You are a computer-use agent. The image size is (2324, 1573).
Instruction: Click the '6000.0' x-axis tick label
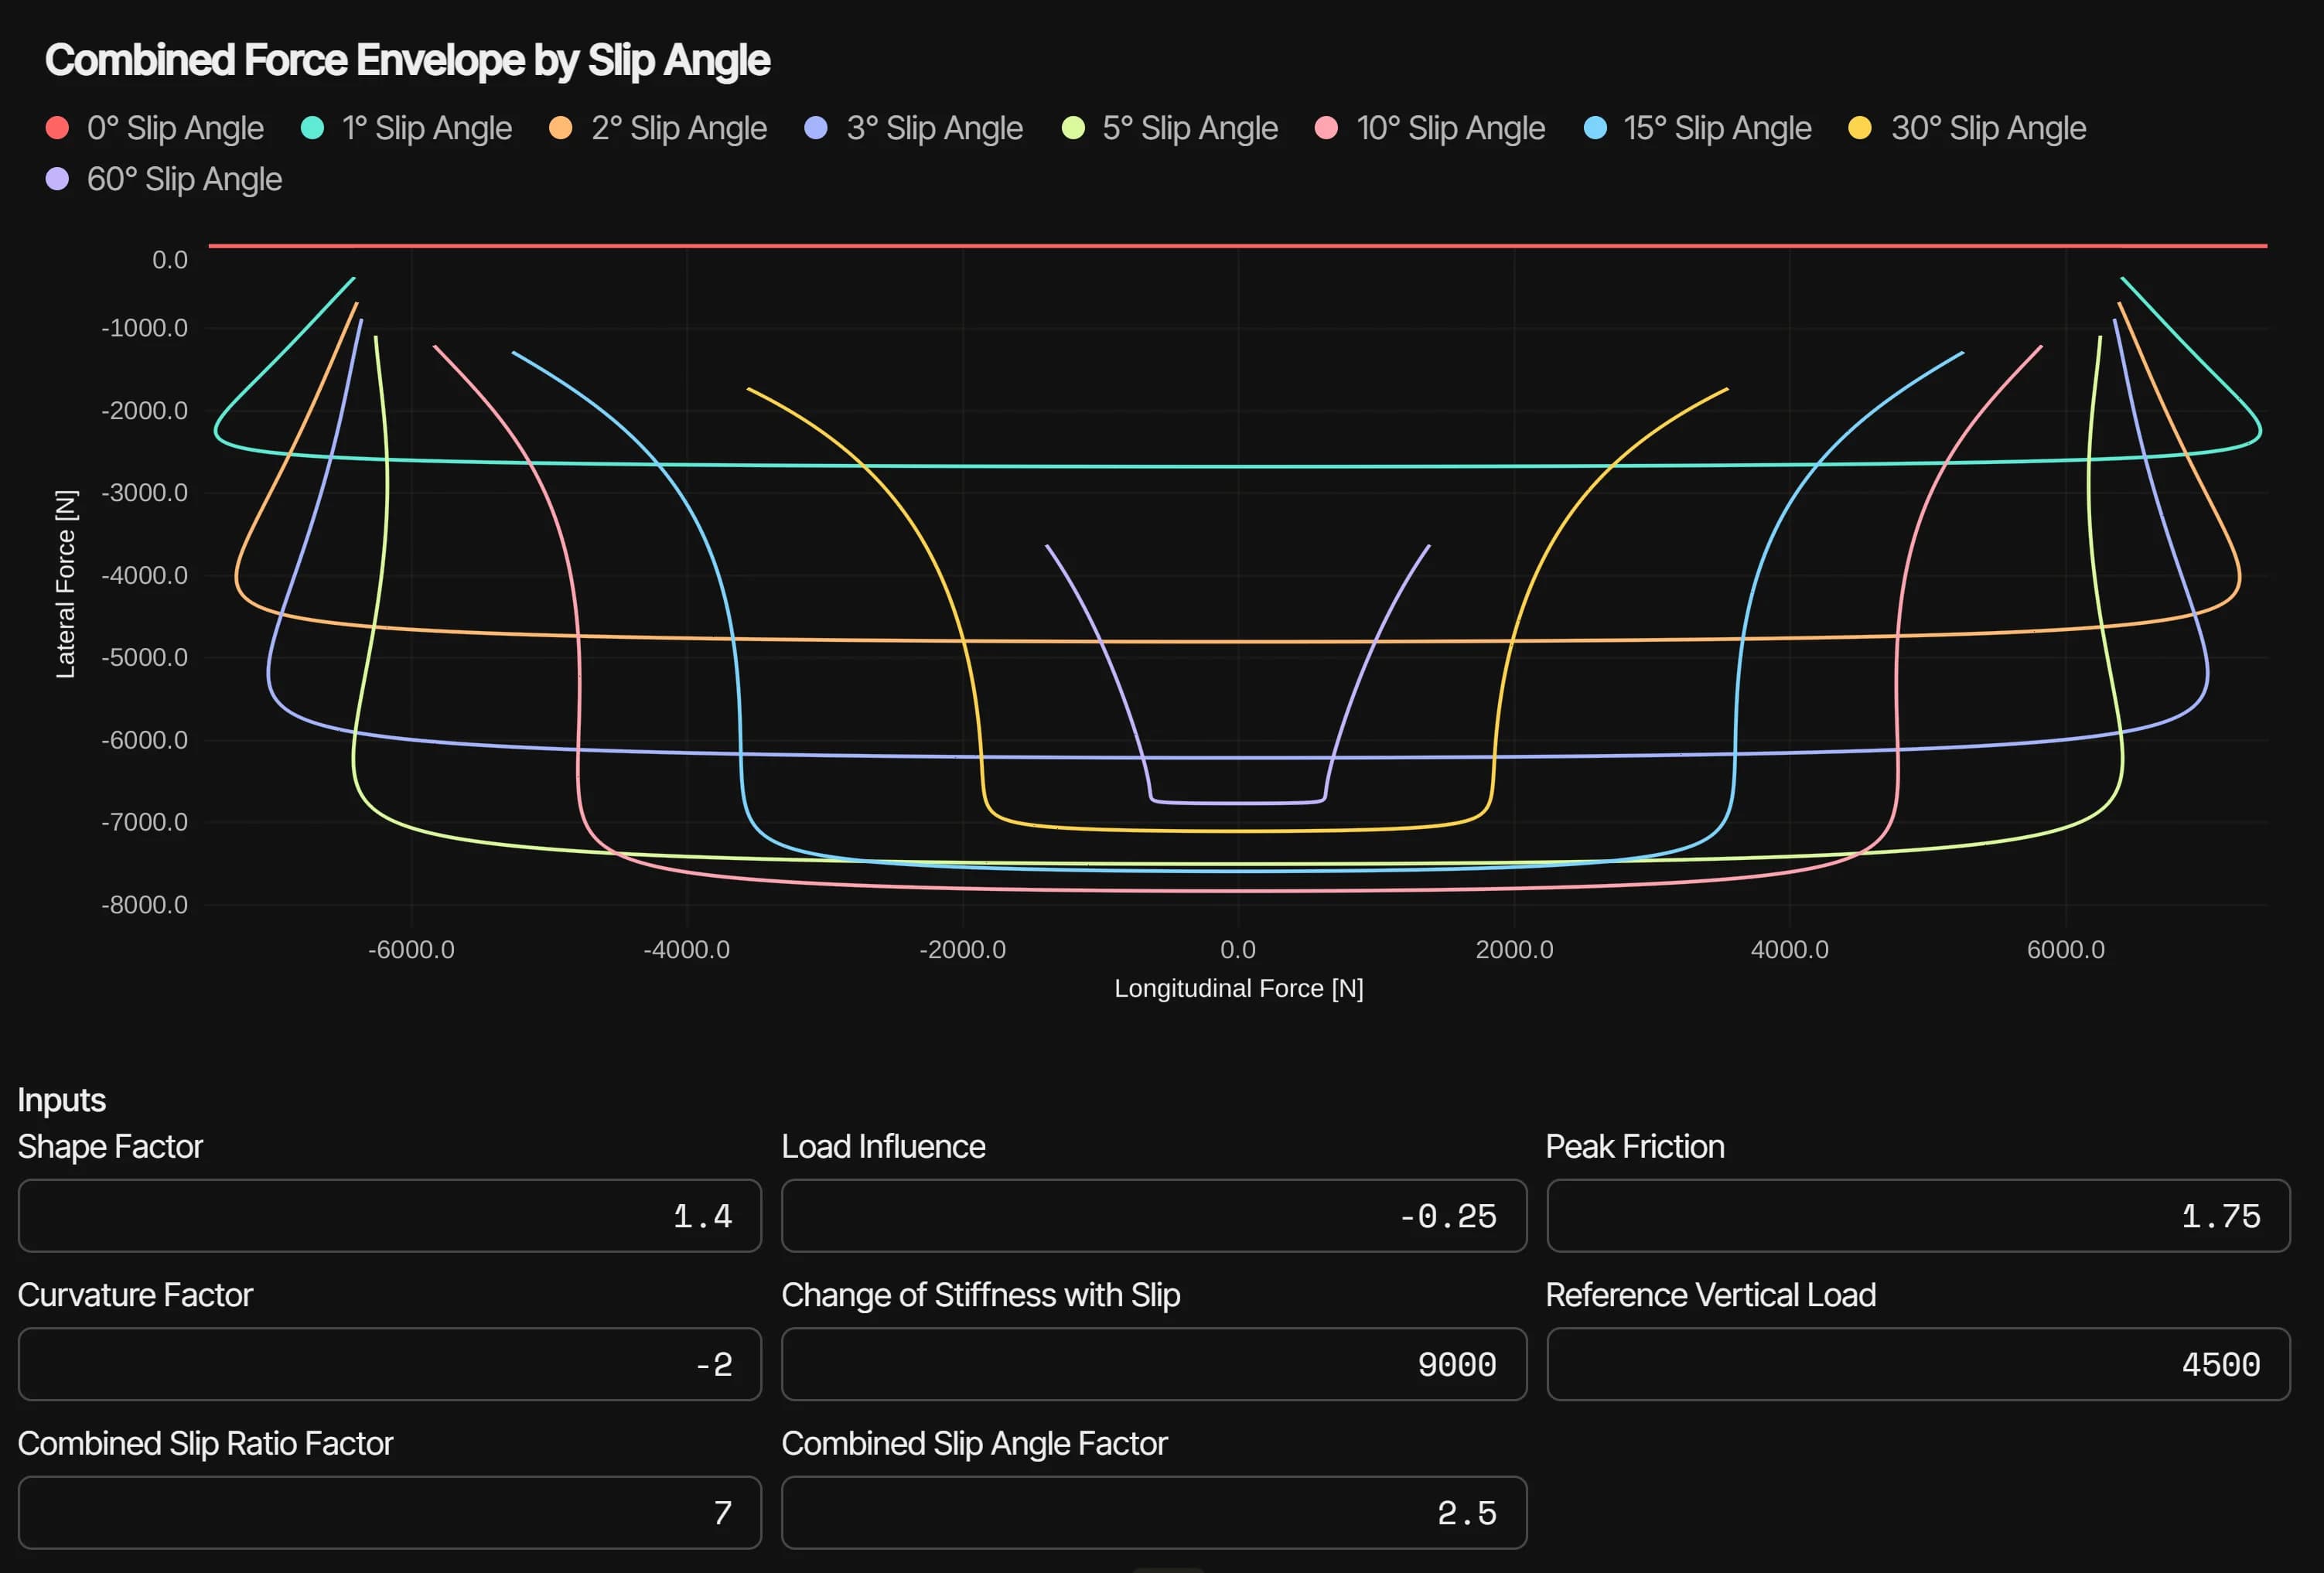[x=2066, y=950]
